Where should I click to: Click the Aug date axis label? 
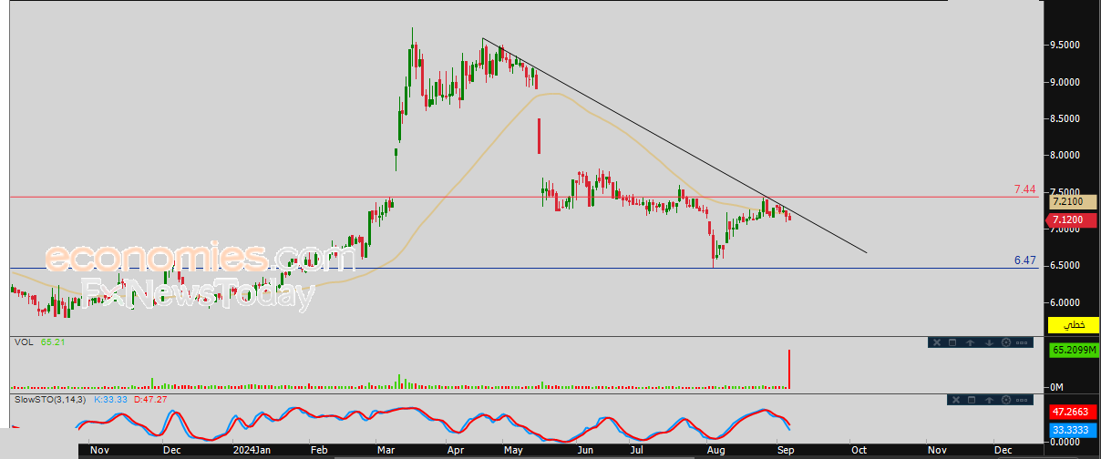click(x=715, y=450)
